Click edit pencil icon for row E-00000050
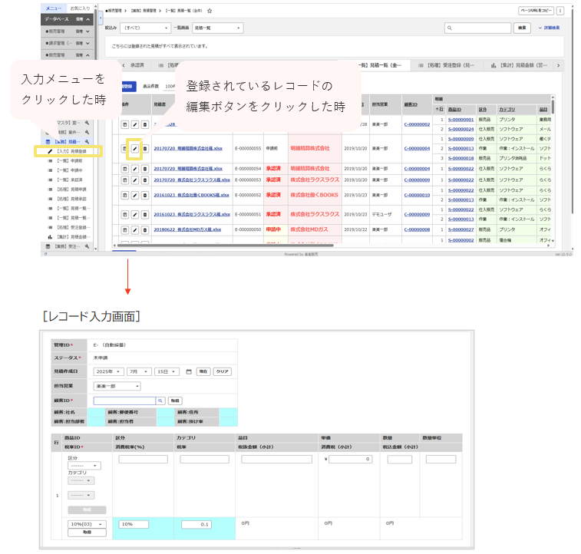Screen dimensions: 581x554 click(x=135, y=230)
